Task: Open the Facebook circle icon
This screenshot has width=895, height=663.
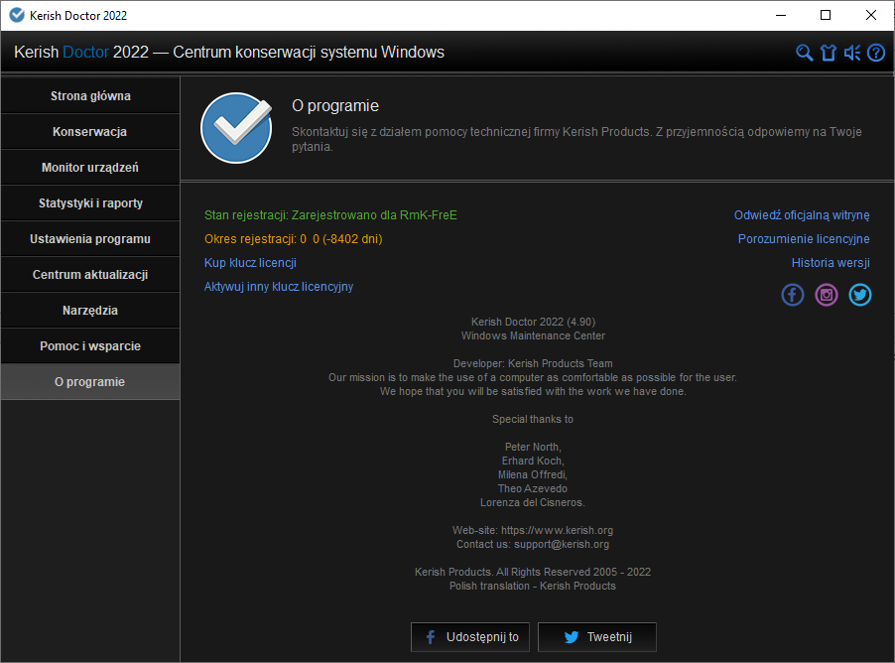Action: [792, 295]
